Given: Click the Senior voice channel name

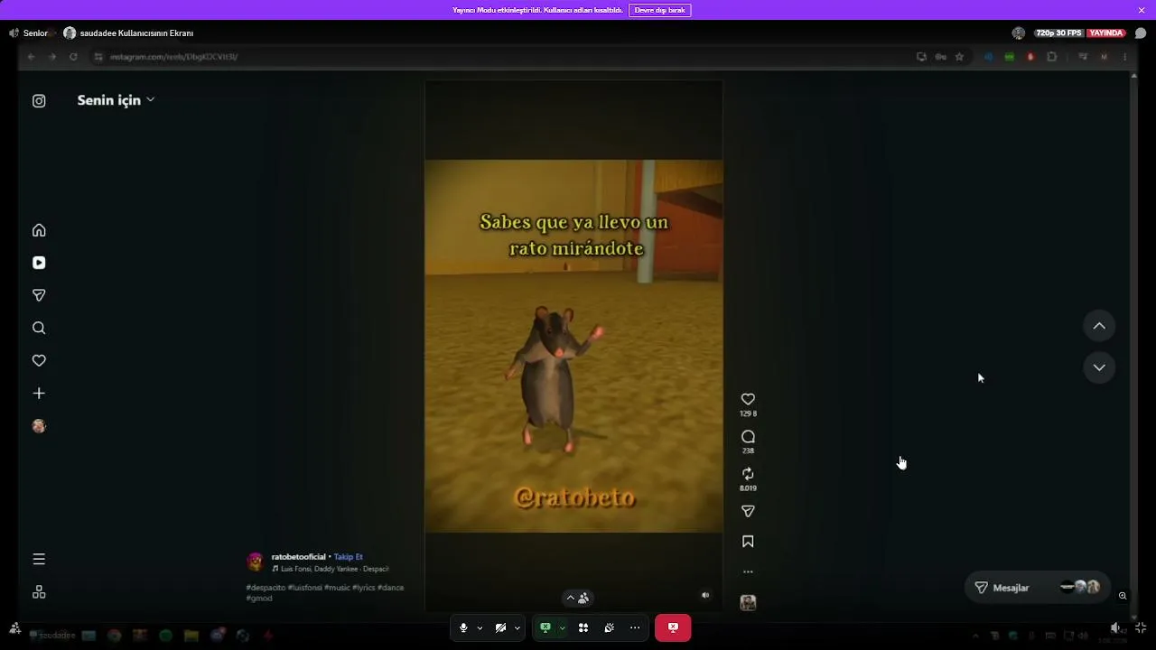Looking at the screenshot, I should pos(35,33).
